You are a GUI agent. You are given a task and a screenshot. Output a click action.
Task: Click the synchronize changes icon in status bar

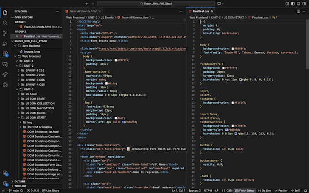(x=21, y=191)
